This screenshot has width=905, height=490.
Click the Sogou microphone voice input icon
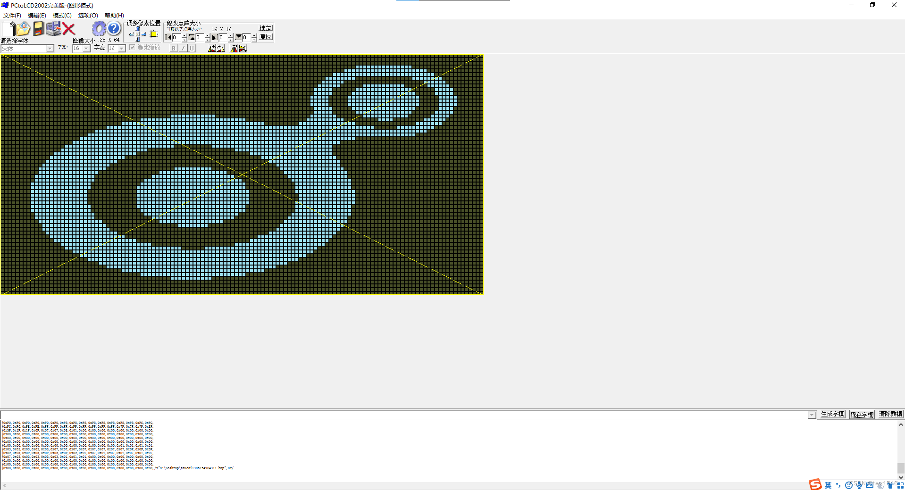859,485
